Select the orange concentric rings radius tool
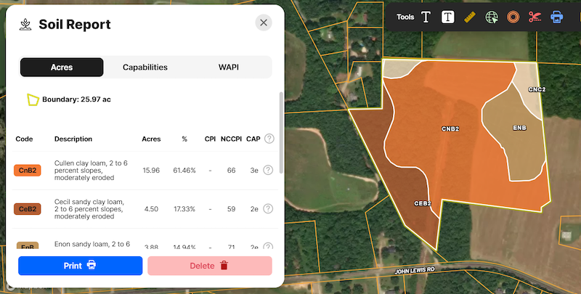Viewport: 581px width, 294px height. [x=513, y=16]
